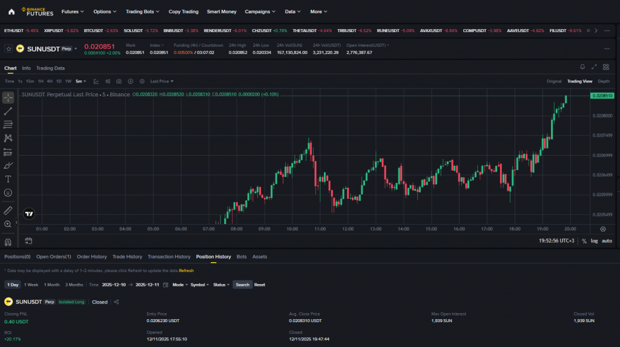
Task: Select the trend line drawing tool
Action: tap(8, 111)
